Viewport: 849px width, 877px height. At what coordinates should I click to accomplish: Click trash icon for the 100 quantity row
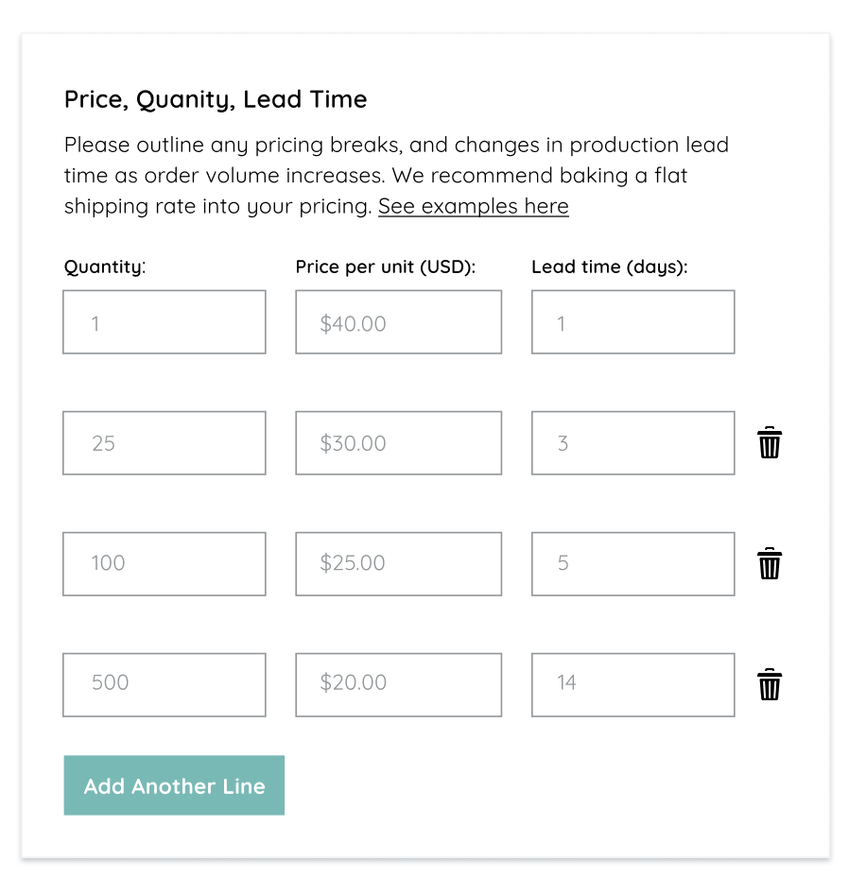click(x=770, y=563)
